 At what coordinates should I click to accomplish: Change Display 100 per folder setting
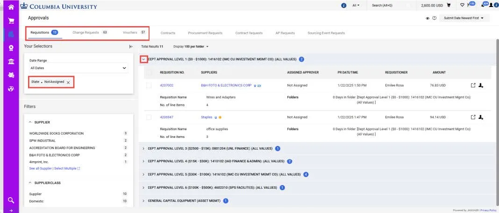pyautogui.click(x=191, y=46)
